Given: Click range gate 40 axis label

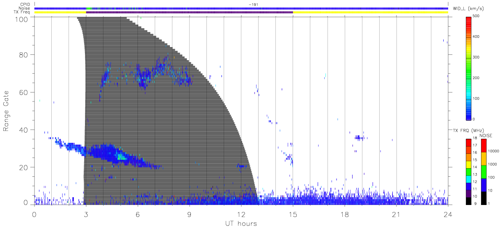Looking at the screenshot, I should [24, 130].
